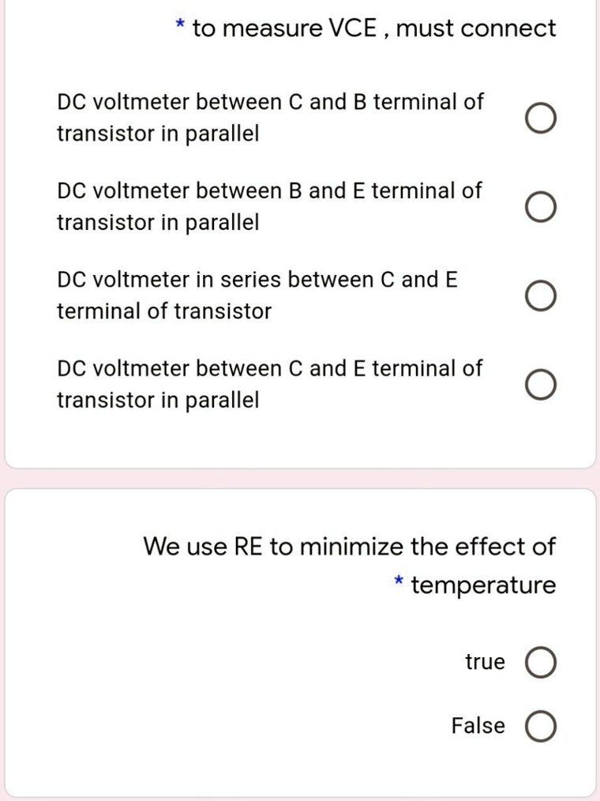Click the 'true' text label
Screen dimensions: 600x801
pyautogui.click(x=486, y=662)
